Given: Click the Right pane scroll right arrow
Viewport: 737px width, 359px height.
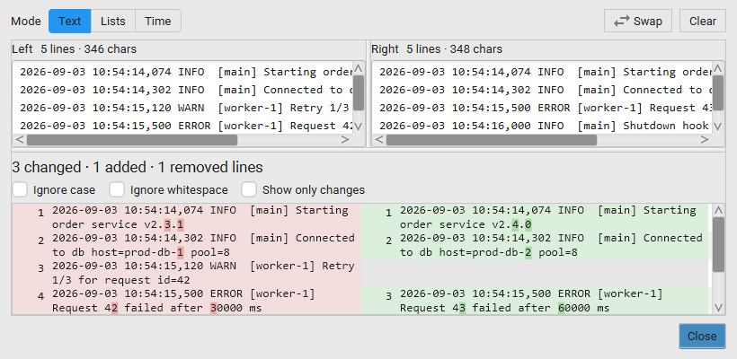Looking at the screenshot, I should coord(705,140).
